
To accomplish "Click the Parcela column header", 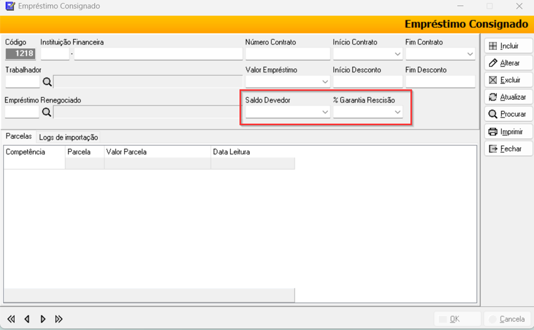I will coord(85,152).
